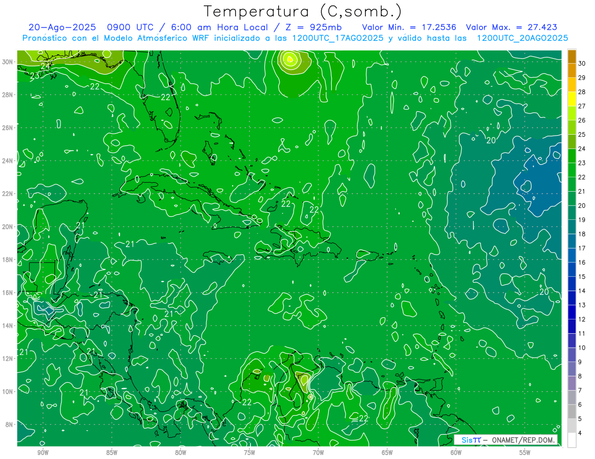Click the '90W' longitude label
The height and width of the screenshot is (459, 595).
pyautogui.click(x=43, y=453)
